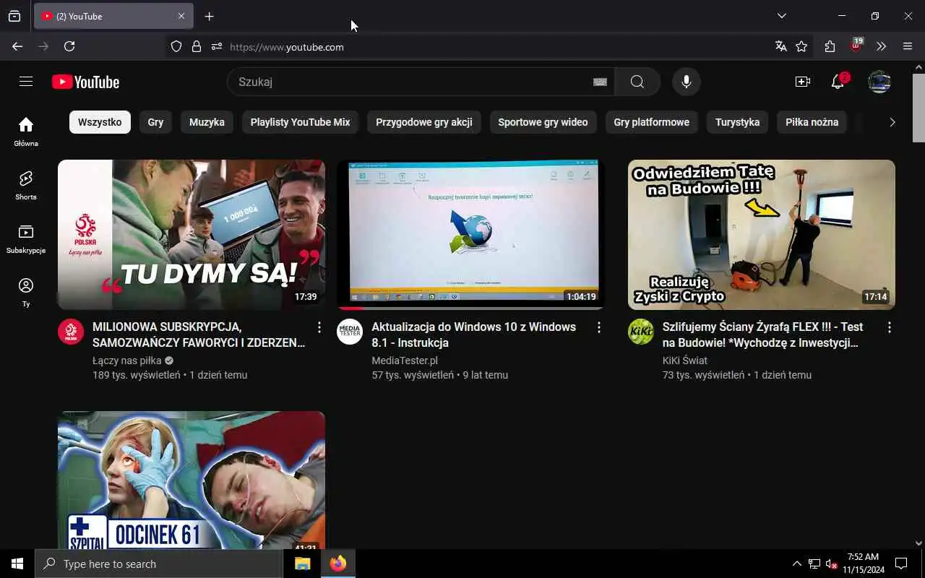Open the Odwiedziłem Tatę na Budowie thumbnail
Viewport: 925px width, 578px height.
pyautogui.click(x=762, y=235)
